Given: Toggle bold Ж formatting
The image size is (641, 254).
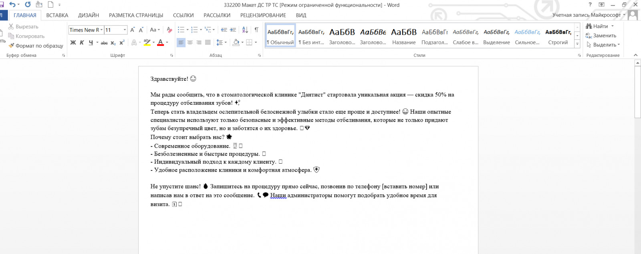Looking at the screenshot, I should (73, 42).
